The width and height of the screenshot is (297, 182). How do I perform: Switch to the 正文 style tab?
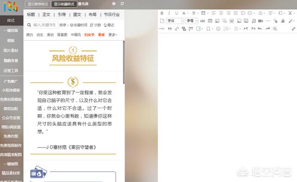[46, 14]
